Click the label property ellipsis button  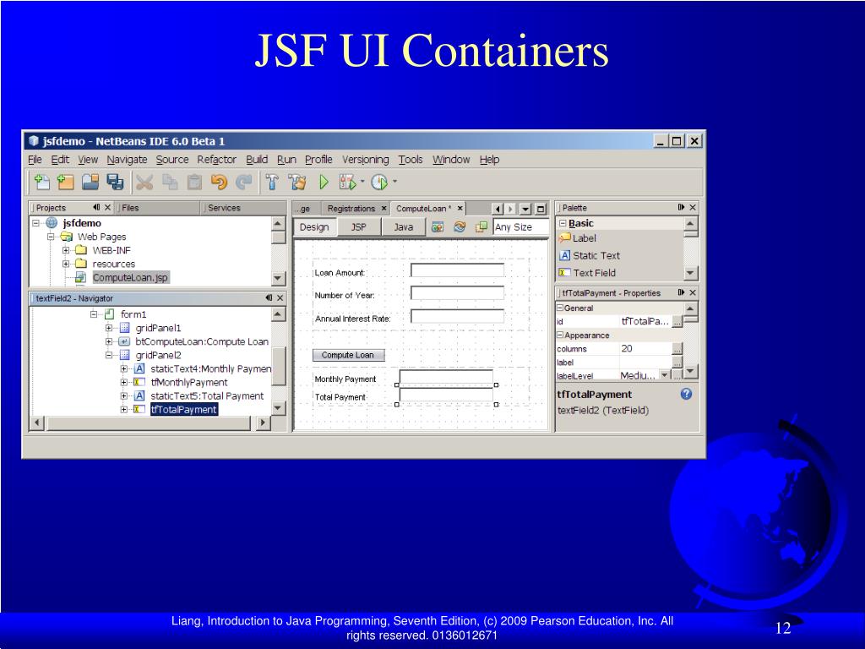click(x=677, y=362)
